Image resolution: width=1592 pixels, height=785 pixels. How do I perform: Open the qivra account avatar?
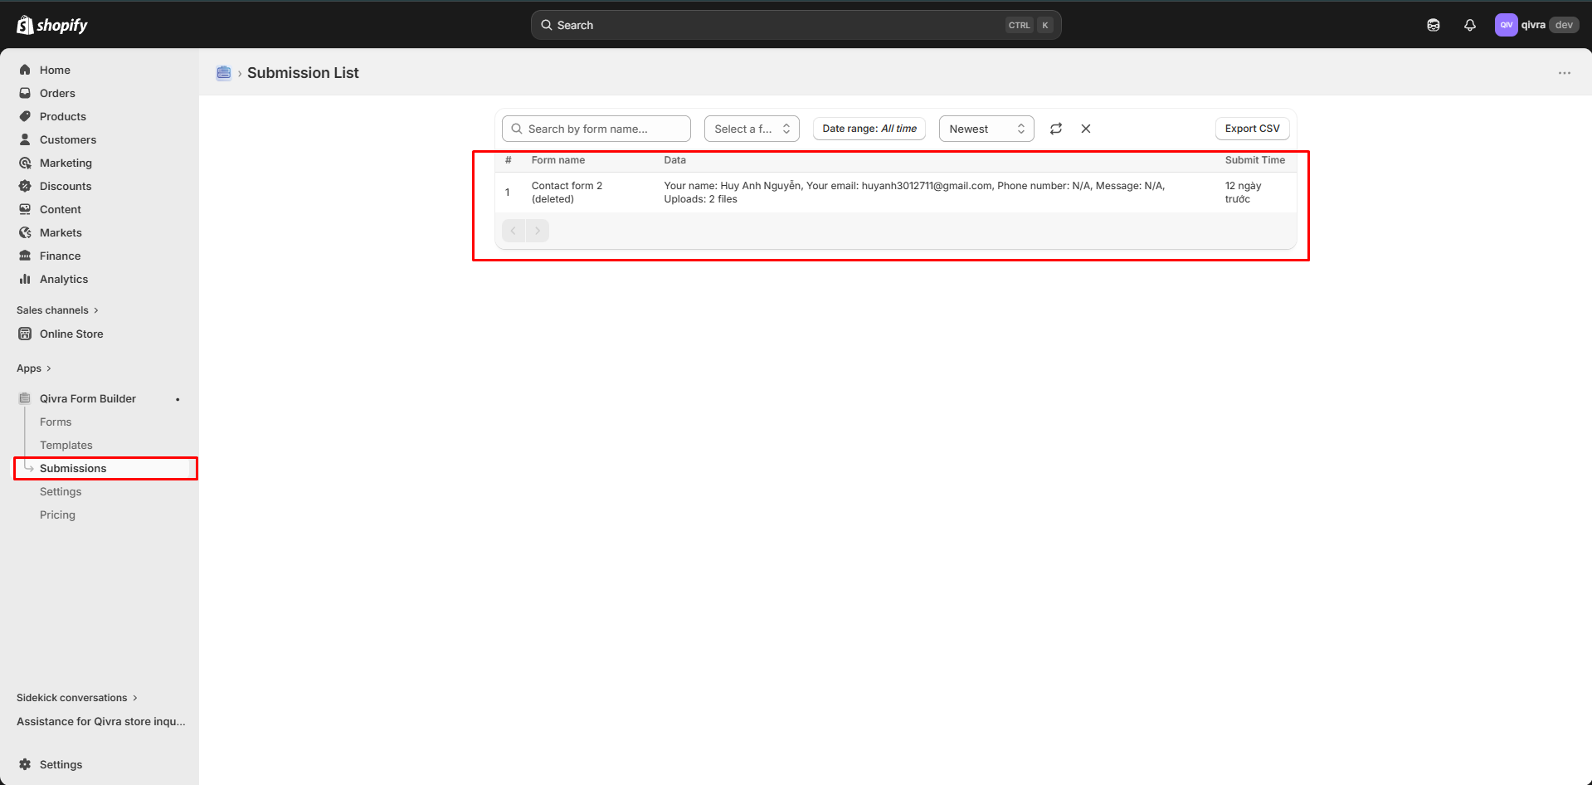[x=1506, y=25]
